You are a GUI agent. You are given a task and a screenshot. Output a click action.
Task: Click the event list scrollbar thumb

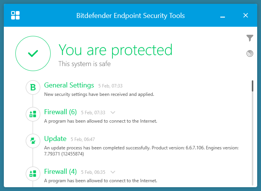pos(253,86)
